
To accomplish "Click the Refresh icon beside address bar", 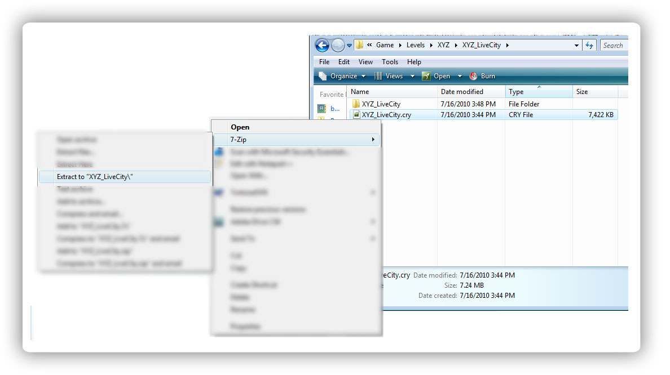I will (589, 45).
